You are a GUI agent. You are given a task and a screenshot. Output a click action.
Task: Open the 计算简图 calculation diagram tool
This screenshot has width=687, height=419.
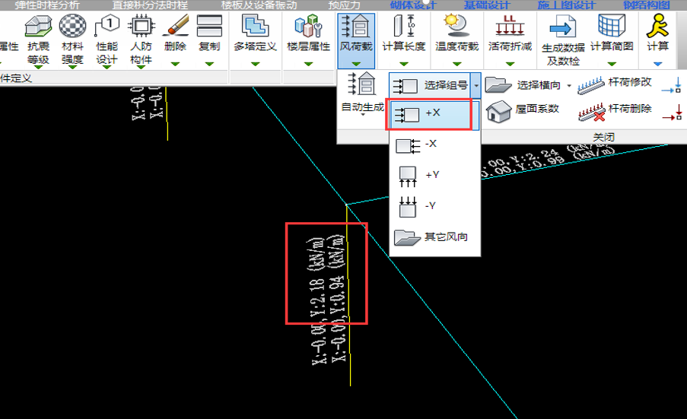(612, 40)
